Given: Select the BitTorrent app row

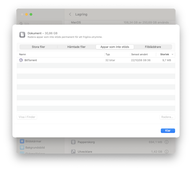Looking at the screenshot, I should pyautogui.click(x=96, y=60).
